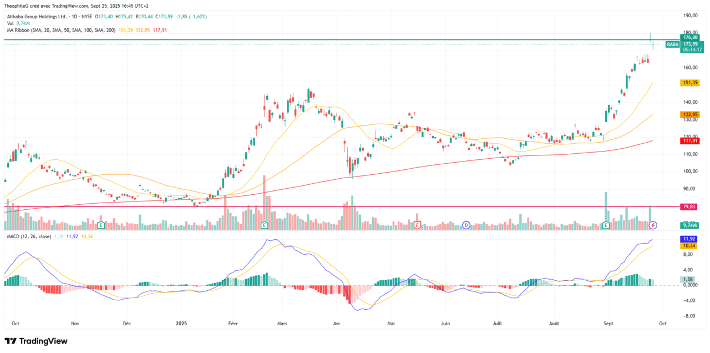This screenshot has height=353, width=710.
Task: Toggle visibility of the Vol indicator
Action: click(11, 24)
